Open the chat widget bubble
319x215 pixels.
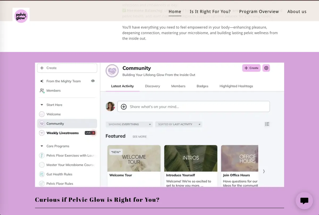(304, 201)
